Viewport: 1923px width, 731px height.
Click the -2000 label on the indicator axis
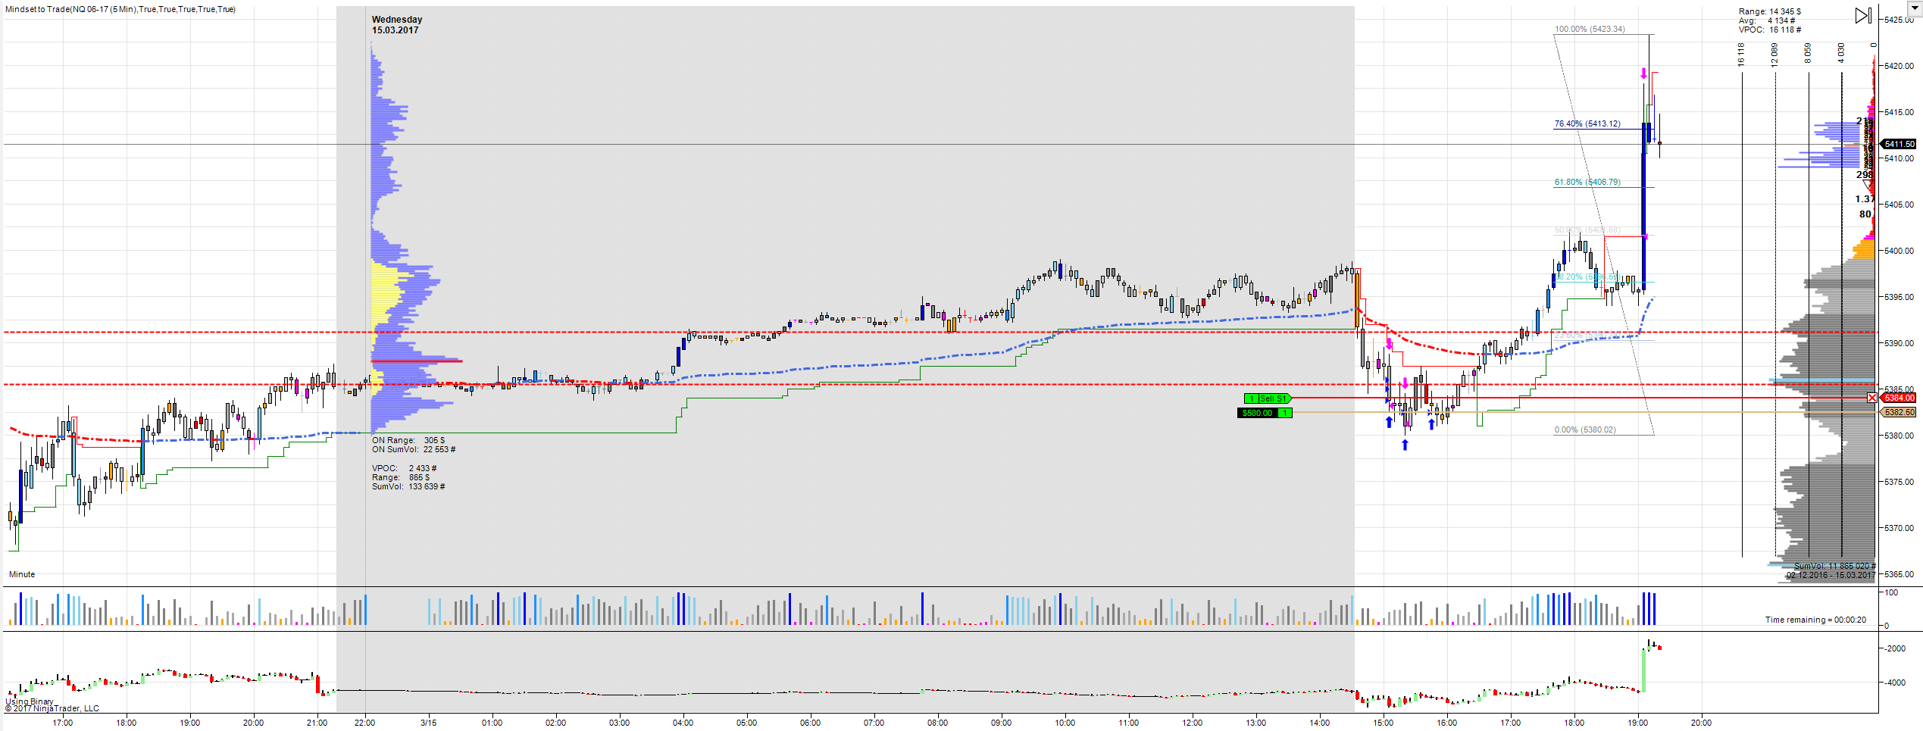[1895, 648]
